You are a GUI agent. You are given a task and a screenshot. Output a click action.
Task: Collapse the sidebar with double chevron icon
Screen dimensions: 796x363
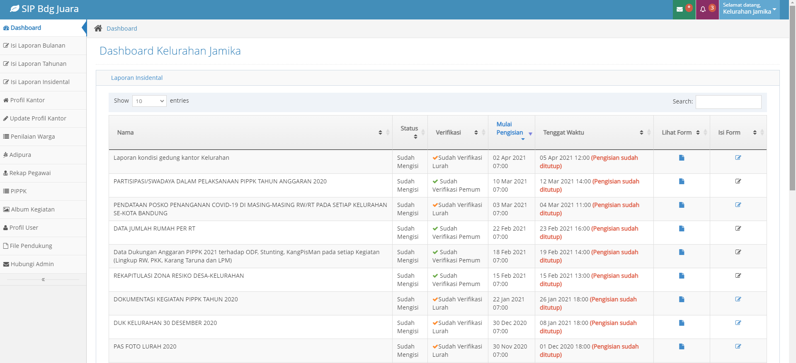point(43,280)
